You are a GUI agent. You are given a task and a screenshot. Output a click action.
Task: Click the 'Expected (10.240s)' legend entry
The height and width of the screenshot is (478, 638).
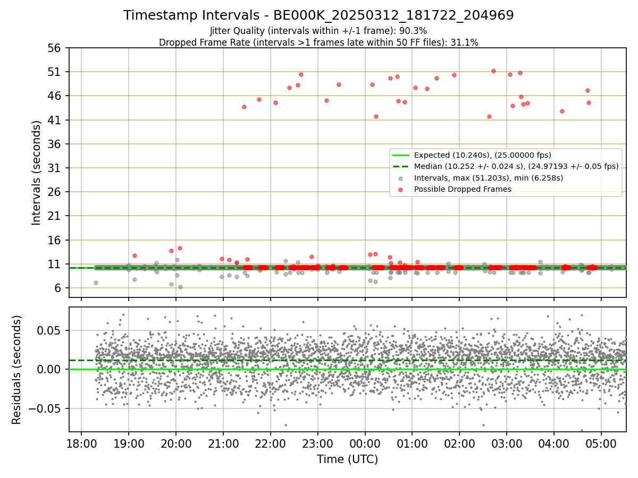482,155
